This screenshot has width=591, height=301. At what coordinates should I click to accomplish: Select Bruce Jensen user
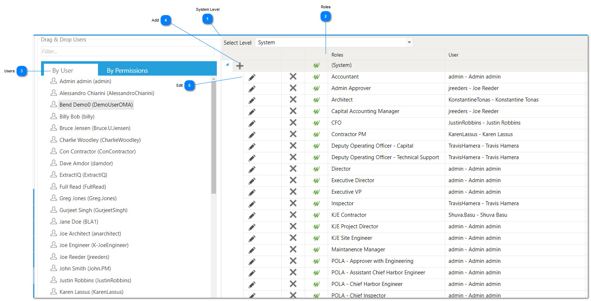click(x=95, y=128)
